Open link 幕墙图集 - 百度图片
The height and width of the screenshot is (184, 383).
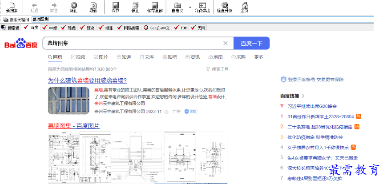tap(74, 126)
